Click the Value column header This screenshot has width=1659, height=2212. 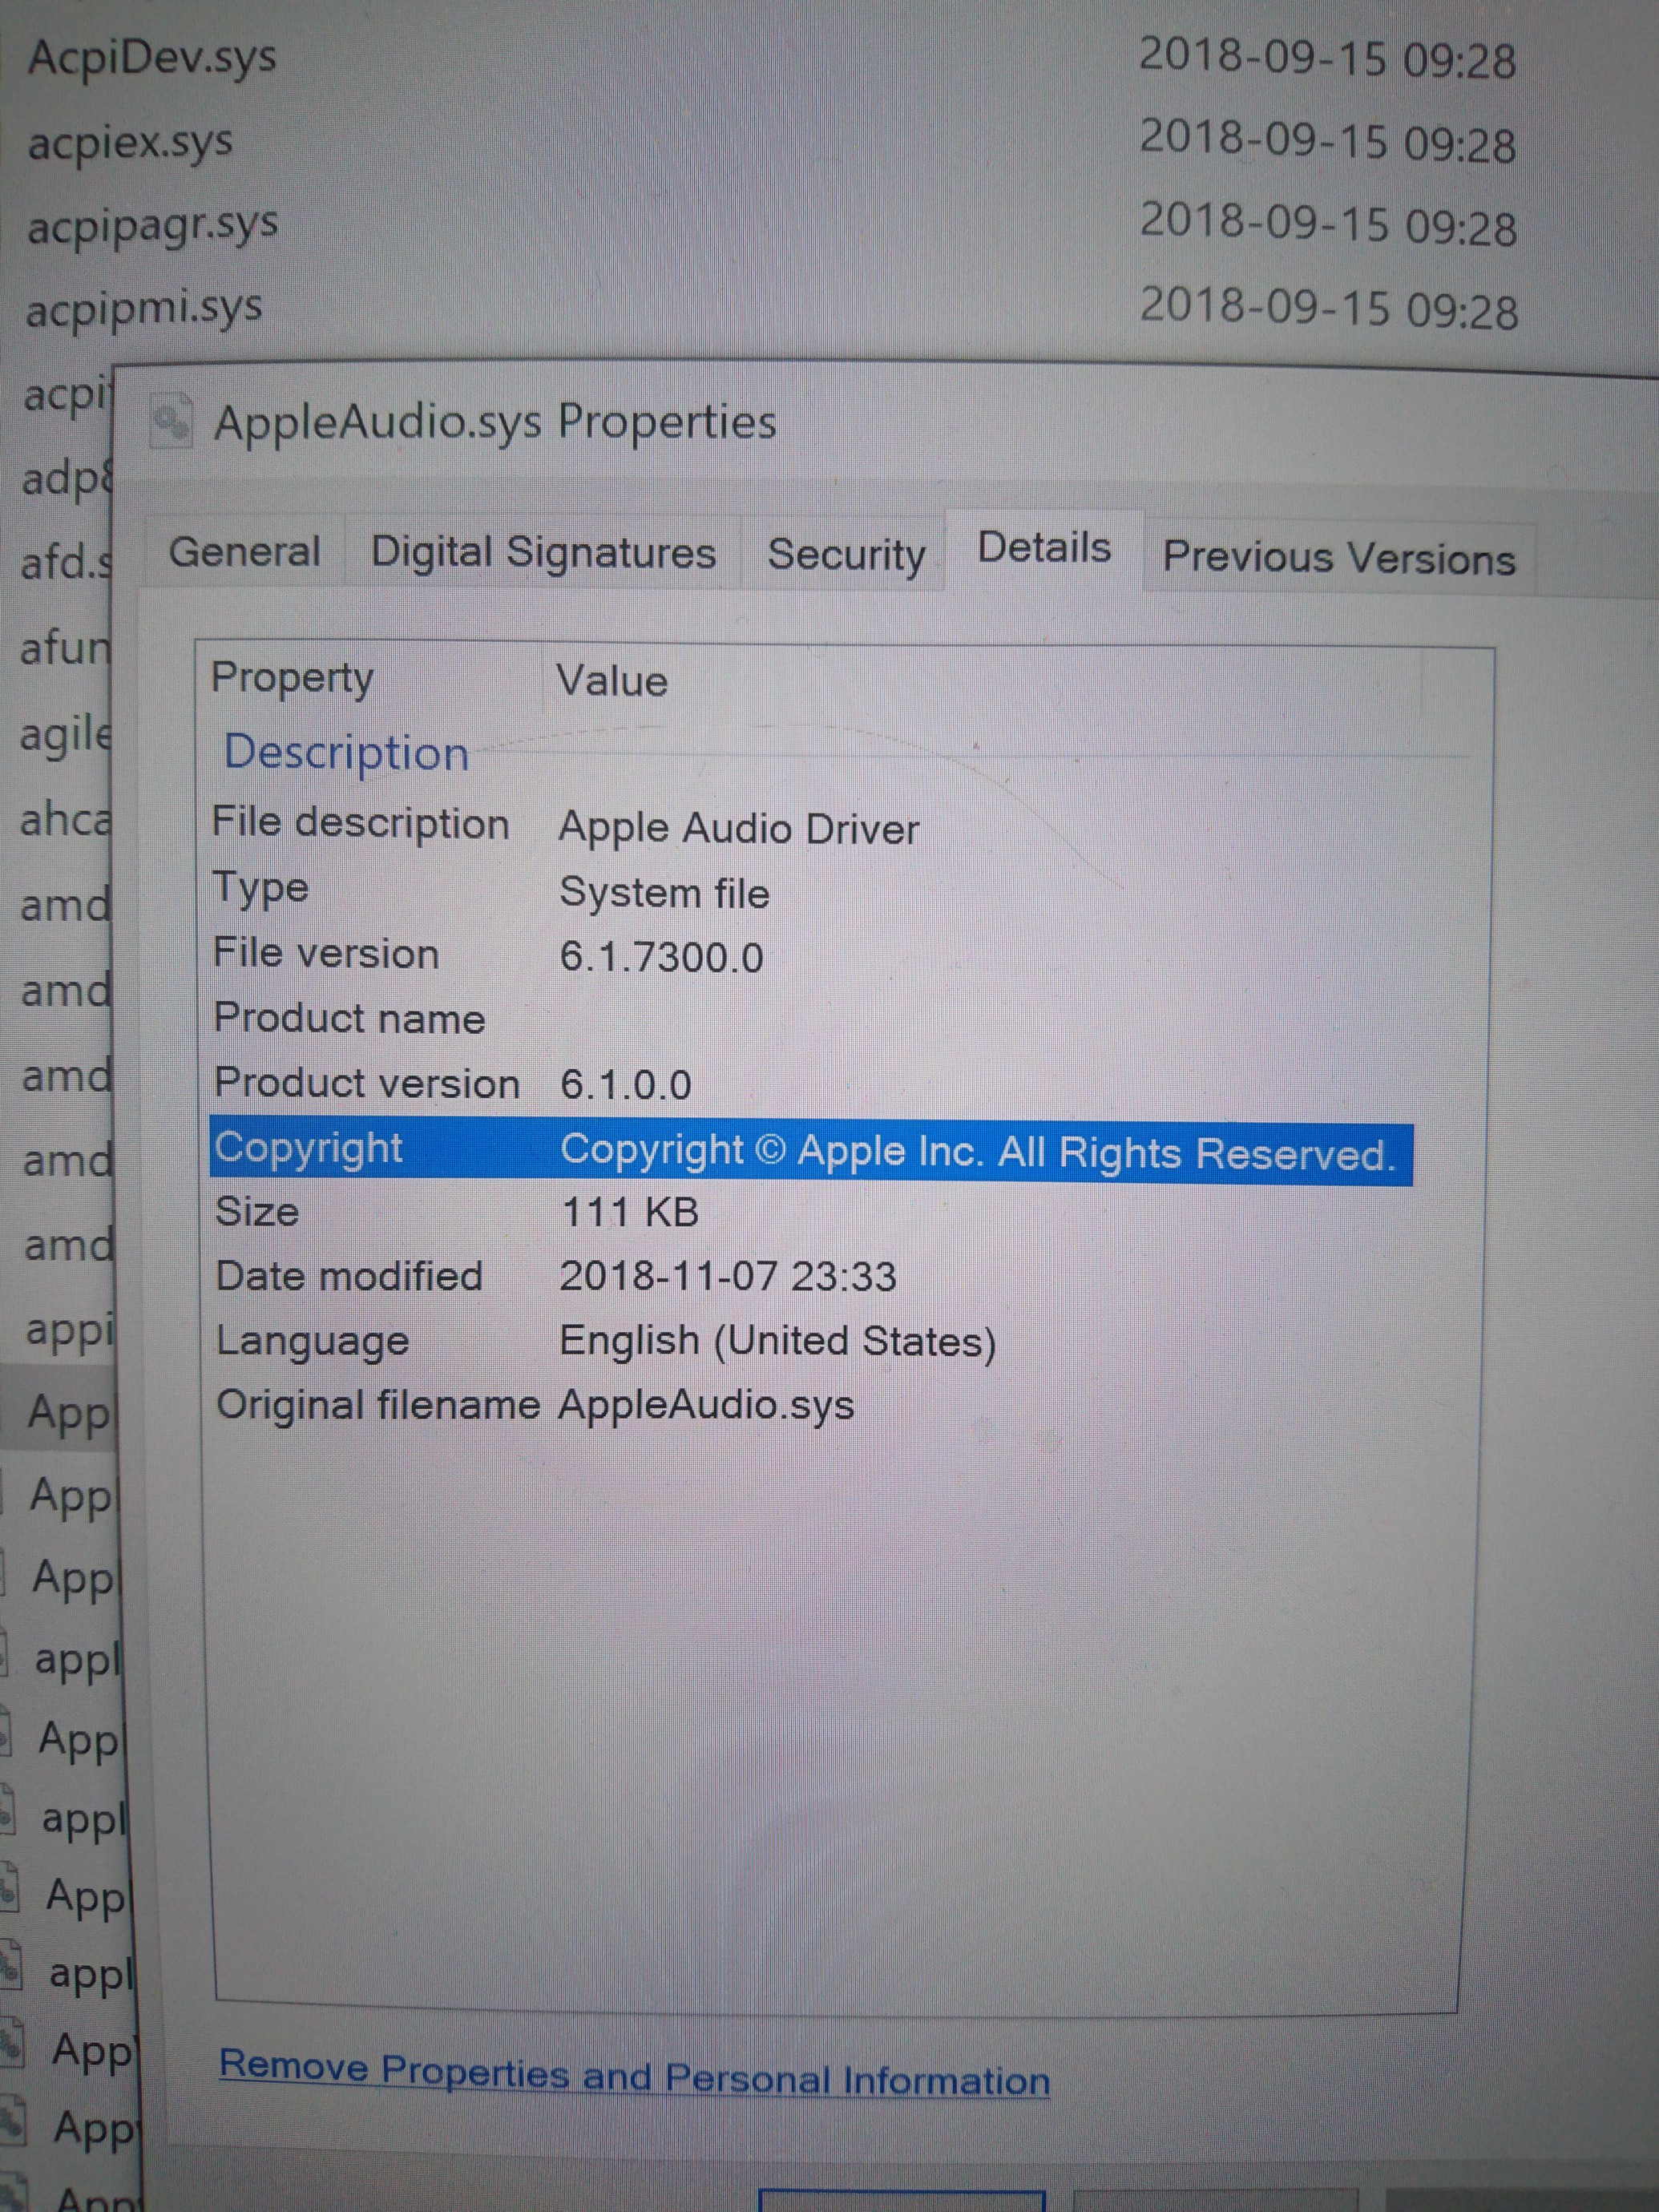click(611, 682)
